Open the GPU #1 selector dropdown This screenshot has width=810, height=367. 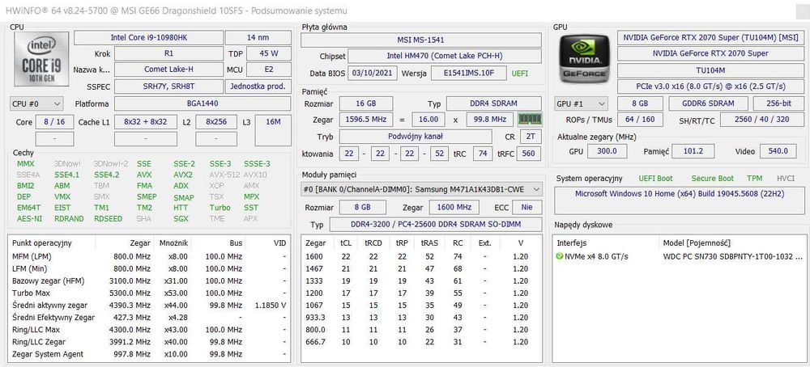(581, 103)
